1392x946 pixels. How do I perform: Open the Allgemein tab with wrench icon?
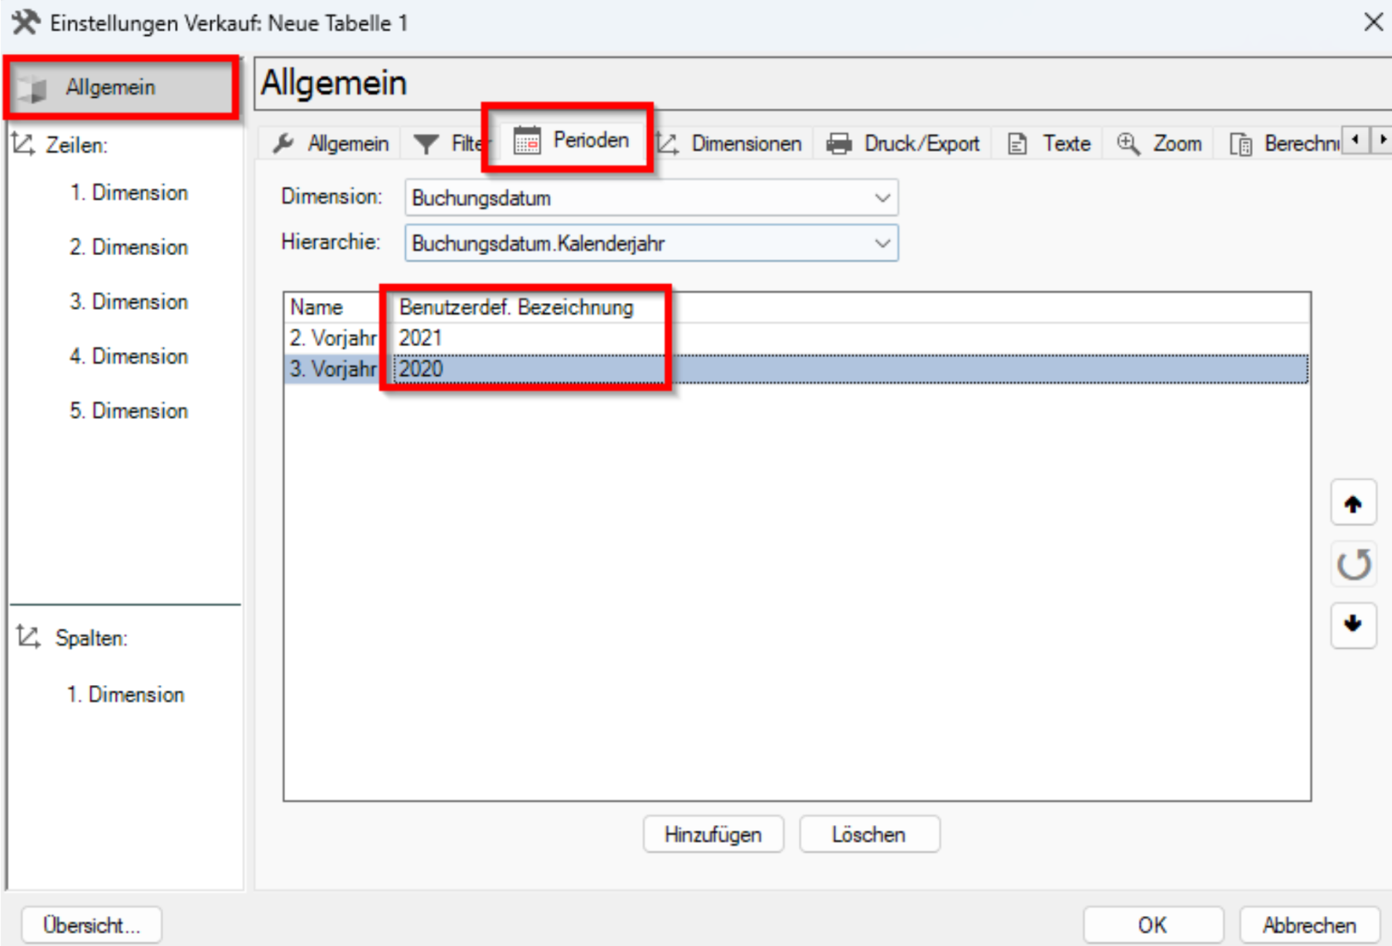point(331,143)
